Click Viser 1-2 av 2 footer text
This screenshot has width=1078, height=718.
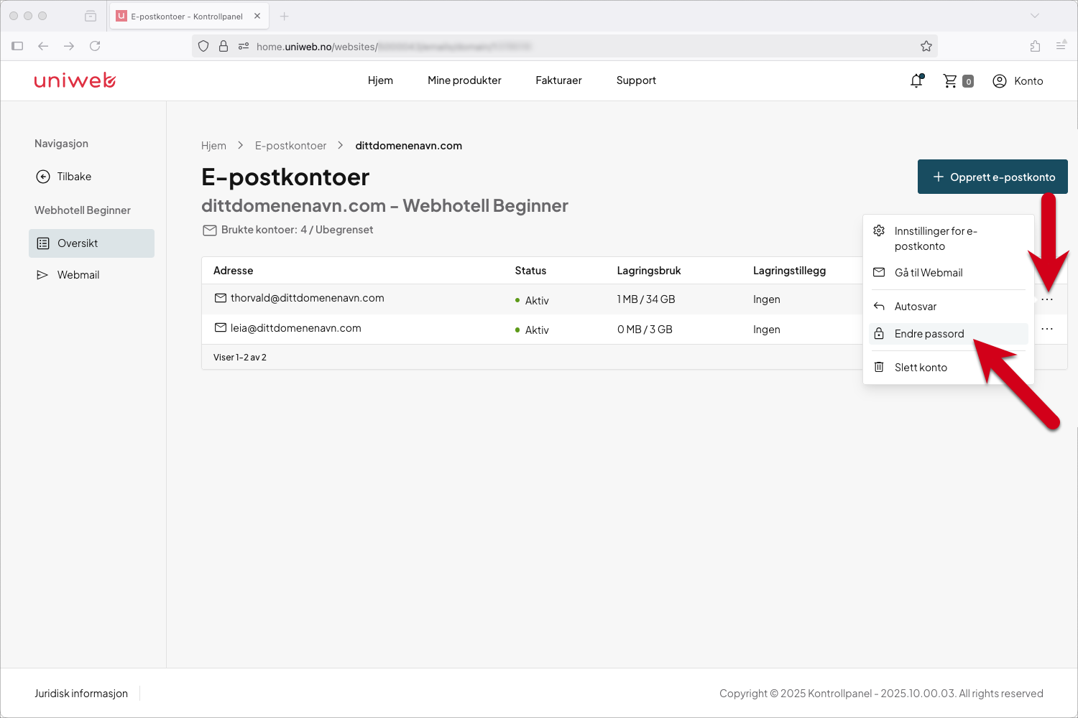tap(240, 358)
